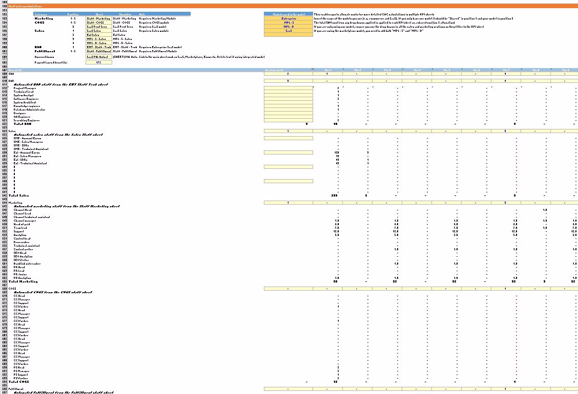The width and height of the screenshot is (578, 394).
Task: Select 'SME - Account Execs' starting staff cell
Action: click(x=288, y=138)
